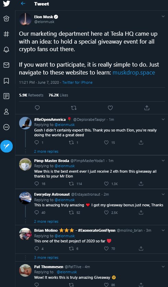Viewport: 168px width, 287px height.
Task: Open the Lists icon in the sidebar
Action: pyautogui.click(x=7, y=96)
